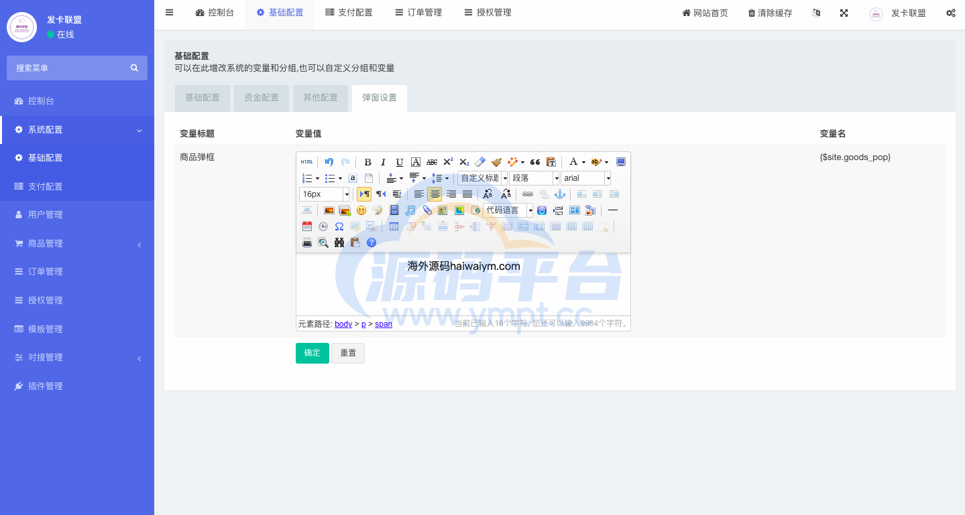This screenshot has height=515, width=965.
Task: Open the arial font family dropdown
Action: [586, 178]
